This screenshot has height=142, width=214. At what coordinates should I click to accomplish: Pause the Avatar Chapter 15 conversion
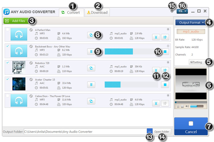tap(91, 84)
